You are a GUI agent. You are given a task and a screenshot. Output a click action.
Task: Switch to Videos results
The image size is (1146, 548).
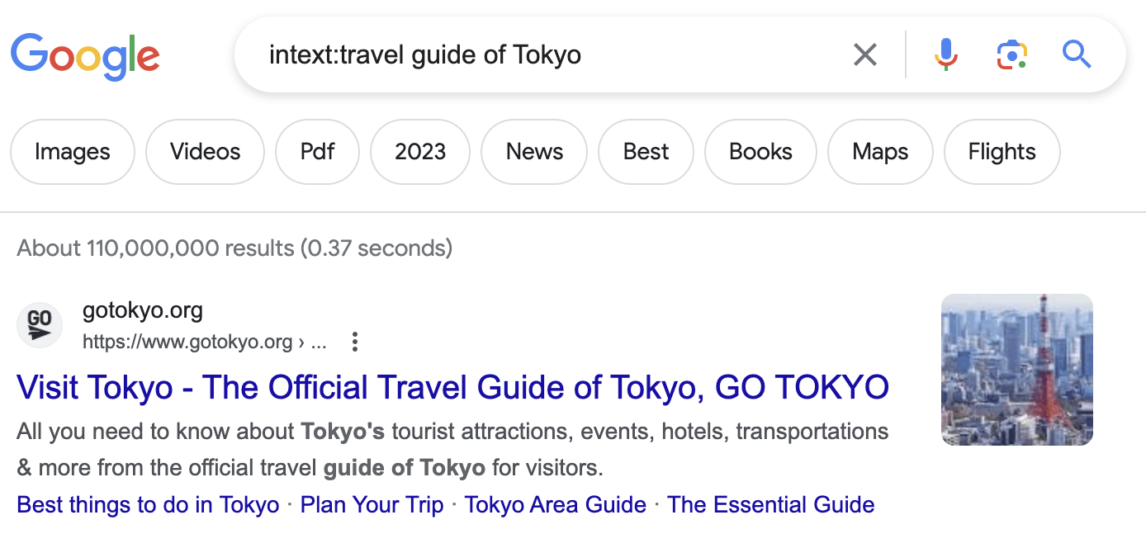204,152
